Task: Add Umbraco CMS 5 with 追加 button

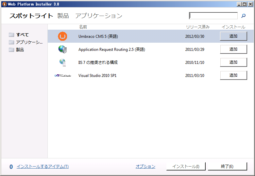Action: pyautogui.click(x=233, y=36)
